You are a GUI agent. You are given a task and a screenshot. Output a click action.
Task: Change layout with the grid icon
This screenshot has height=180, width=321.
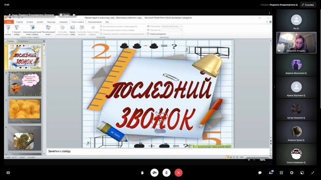[281, 172]
